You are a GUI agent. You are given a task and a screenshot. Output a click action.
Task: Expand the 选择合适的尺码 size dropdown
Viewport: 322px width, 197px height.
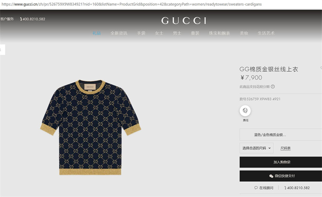click(256, 148)
